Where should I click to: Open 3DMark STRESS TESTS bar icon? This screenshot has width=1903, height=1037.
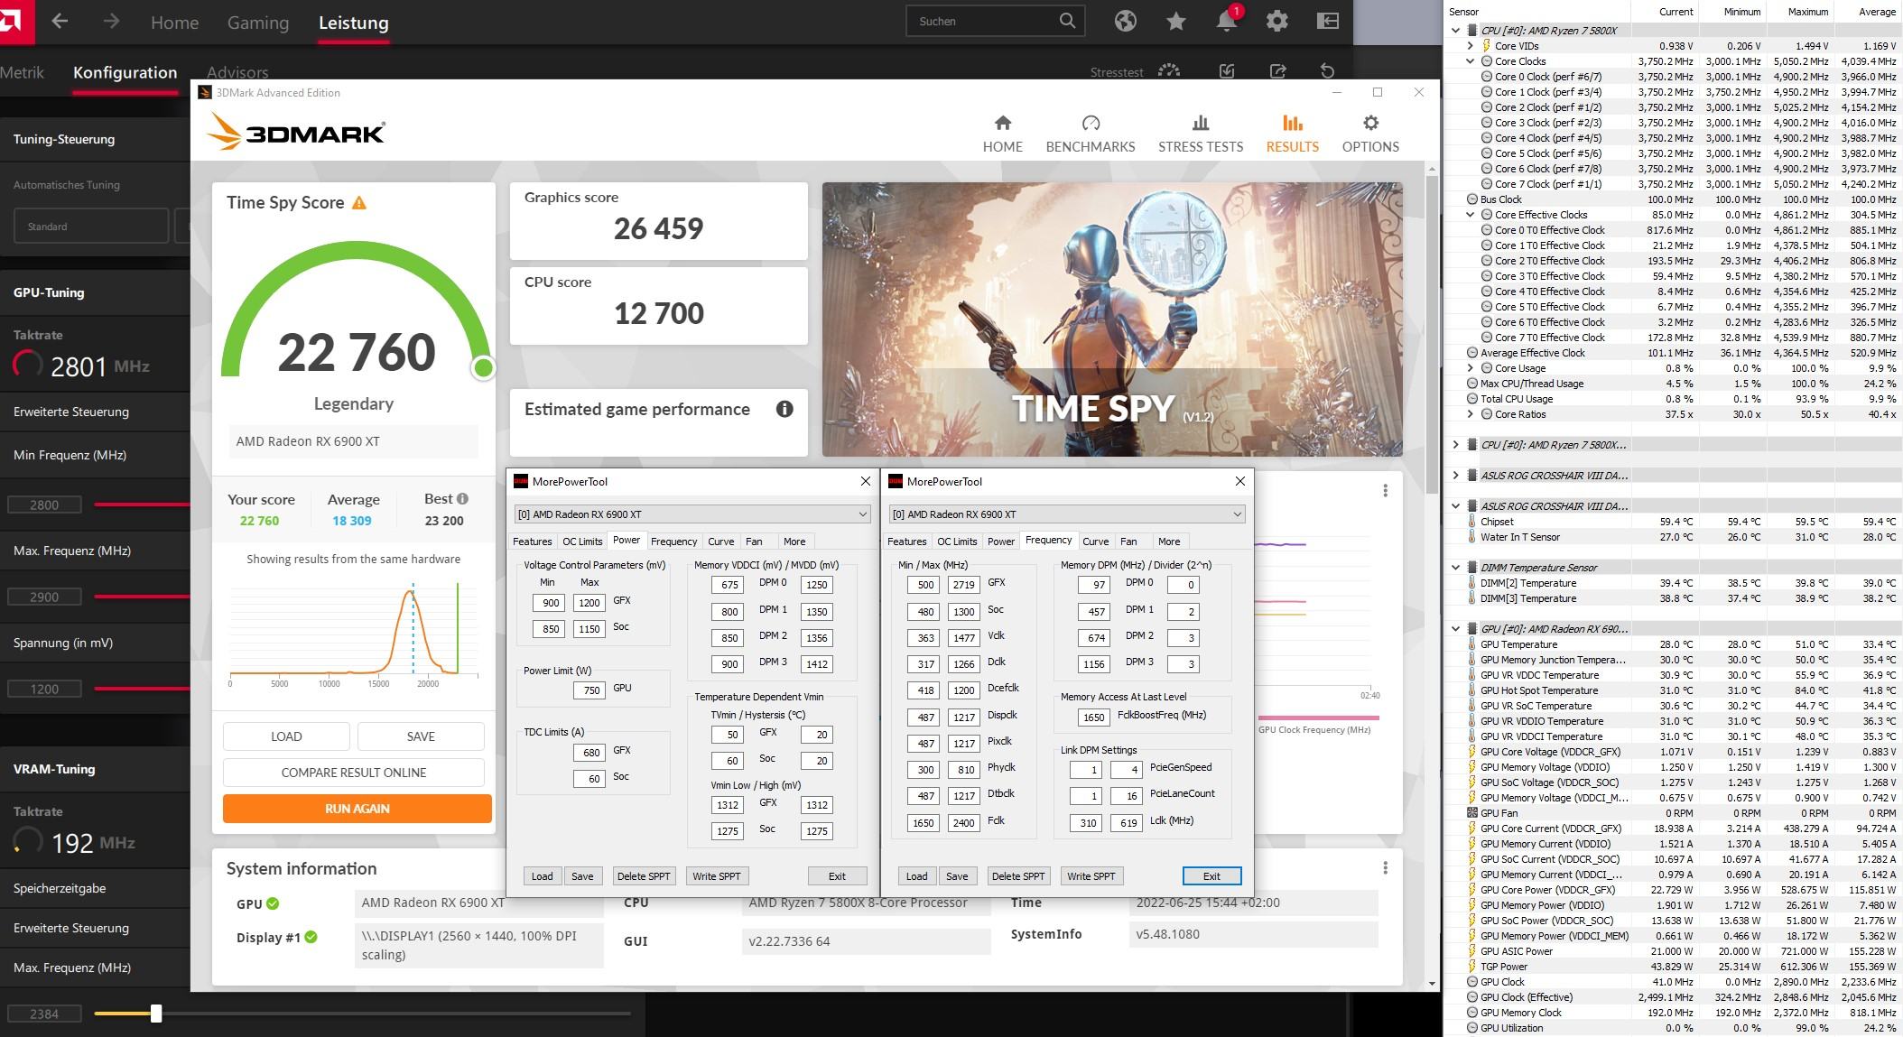[x=1200, y=123]
